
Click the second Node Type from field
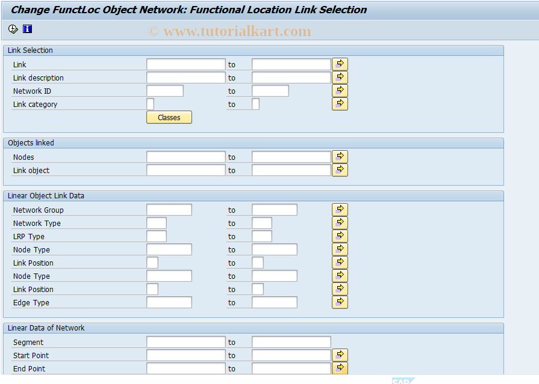click(169, 276)
